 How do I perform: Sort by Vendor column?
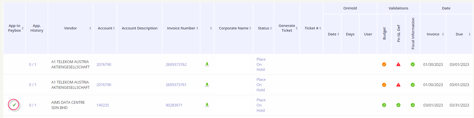coord(71,28)
